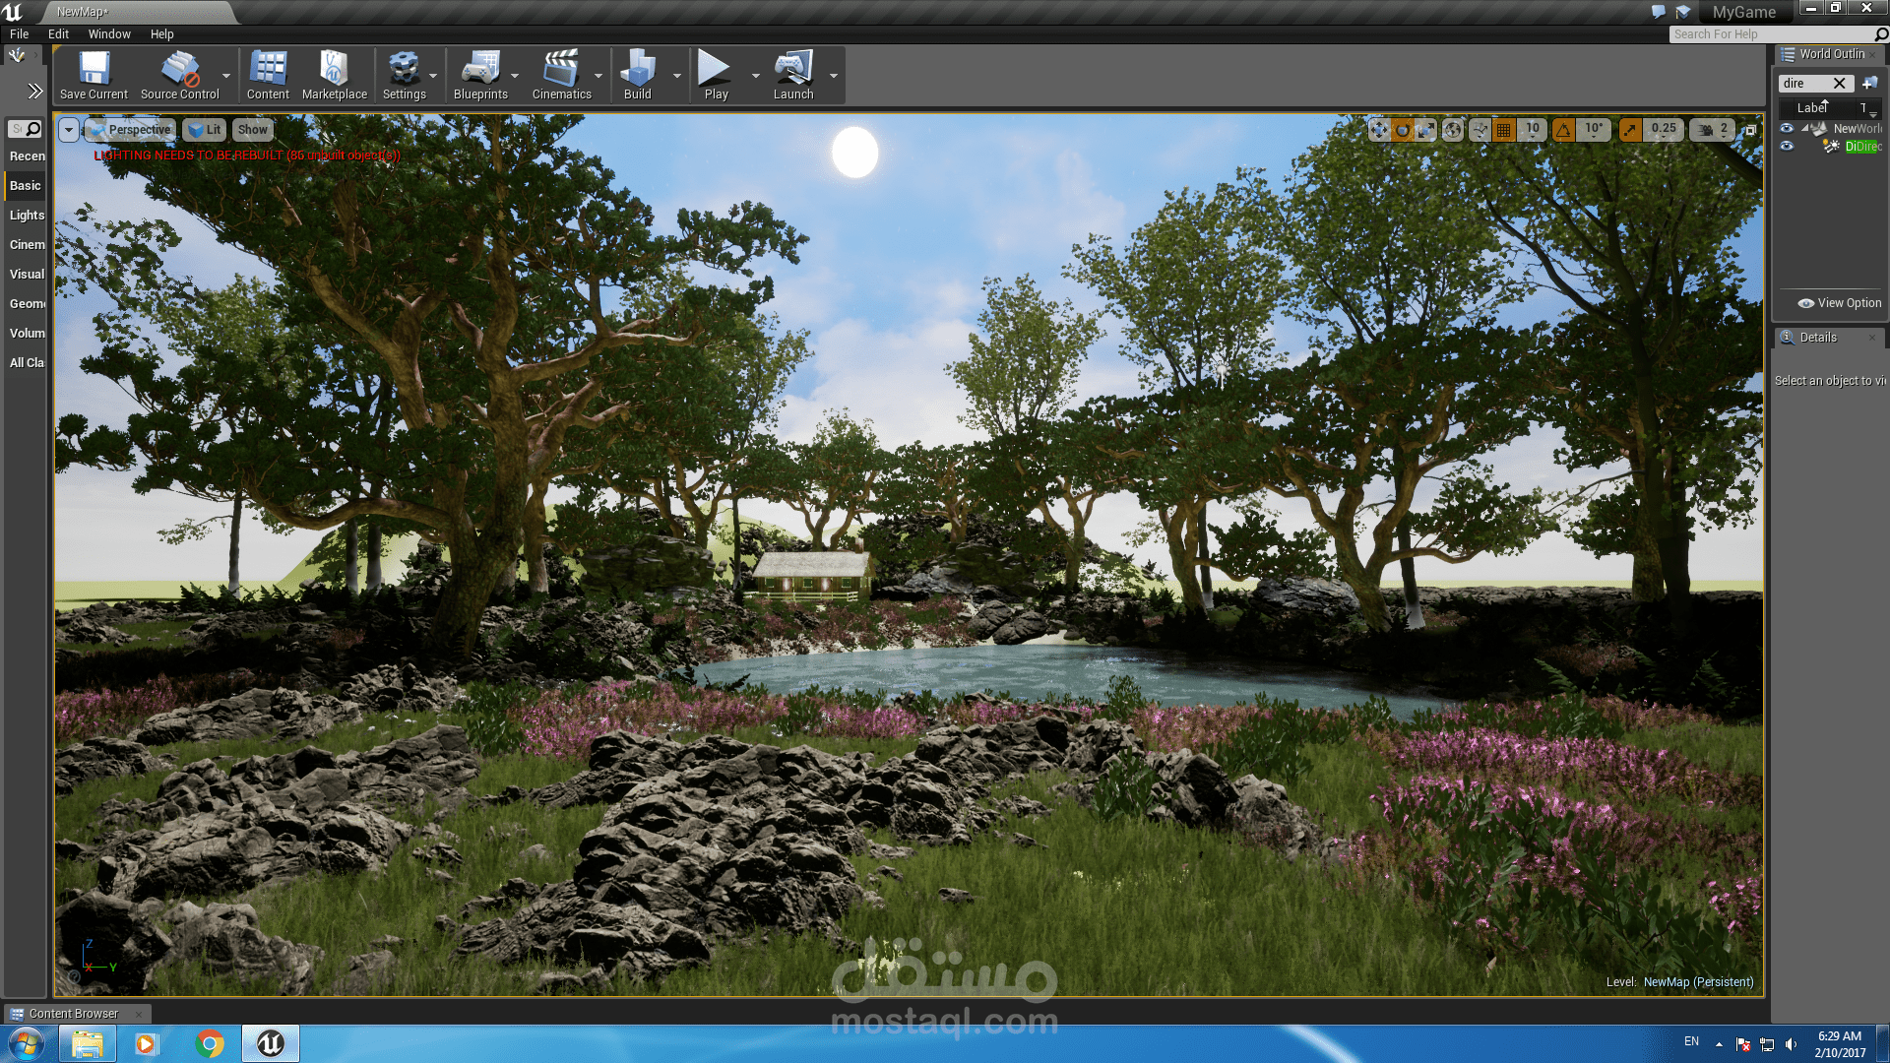The height and width of the screenshot is (1063, 1890).
Task: Click the world coordinate system globe icon
Action: [x=1453, y=130]
